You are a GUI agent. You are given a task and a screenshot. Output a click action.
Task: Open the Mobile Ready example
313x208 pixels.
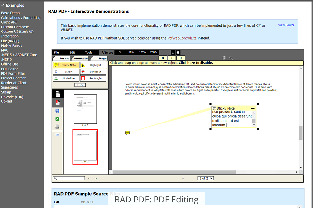tap(12, 45)
